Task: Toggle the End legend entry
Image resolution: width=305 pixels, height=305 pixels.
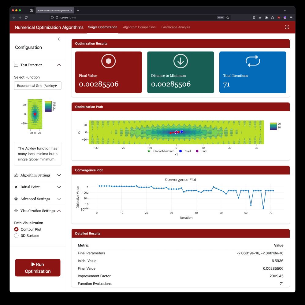Action: point(201,151)
